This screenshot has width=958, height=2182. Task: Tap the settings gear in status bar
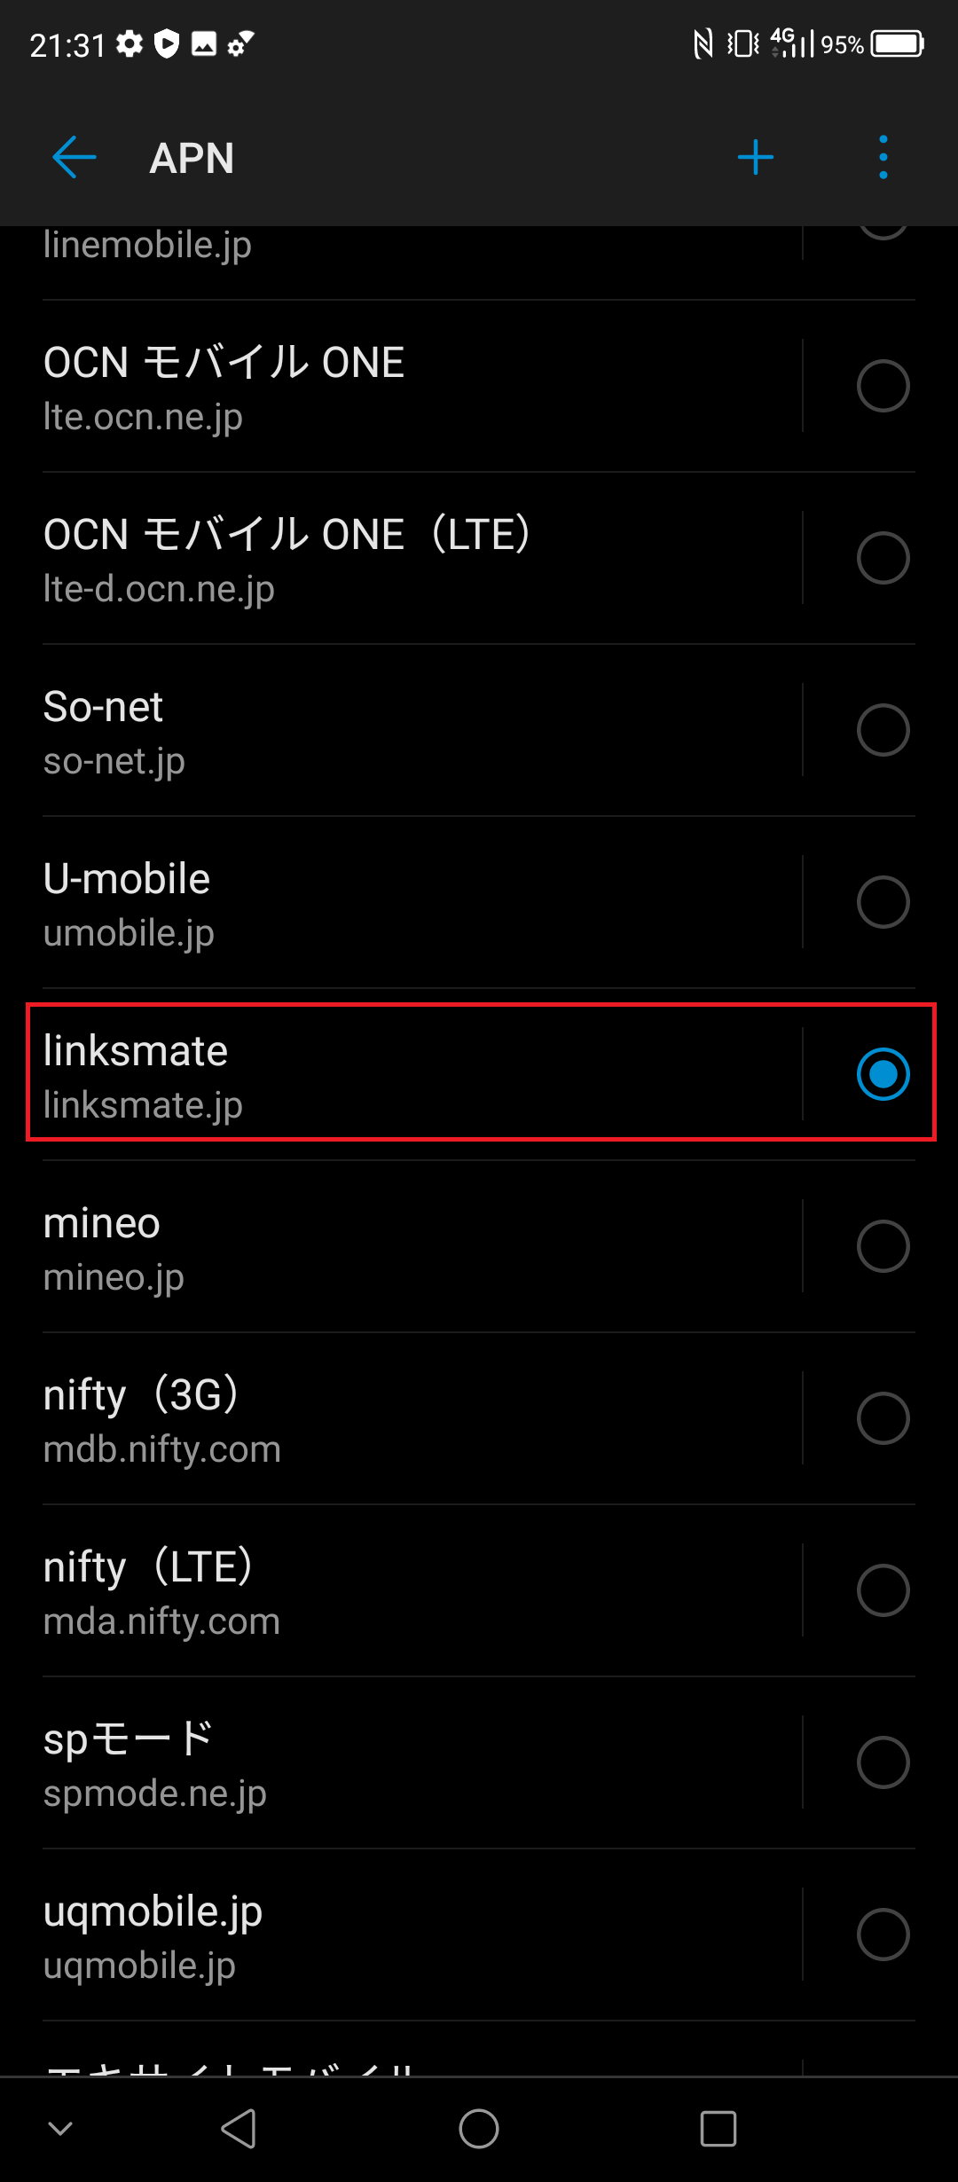click(130, 43)
